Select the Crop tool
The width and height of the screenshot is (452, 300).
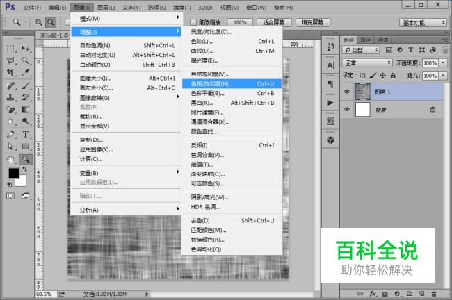coord(10,72)
